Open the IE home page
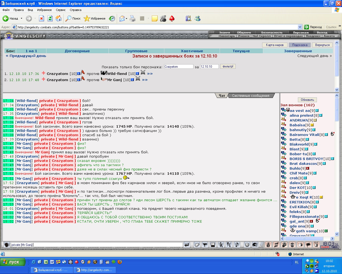The image size is (342, 274). pyautogui.click(x=59, y=18)
